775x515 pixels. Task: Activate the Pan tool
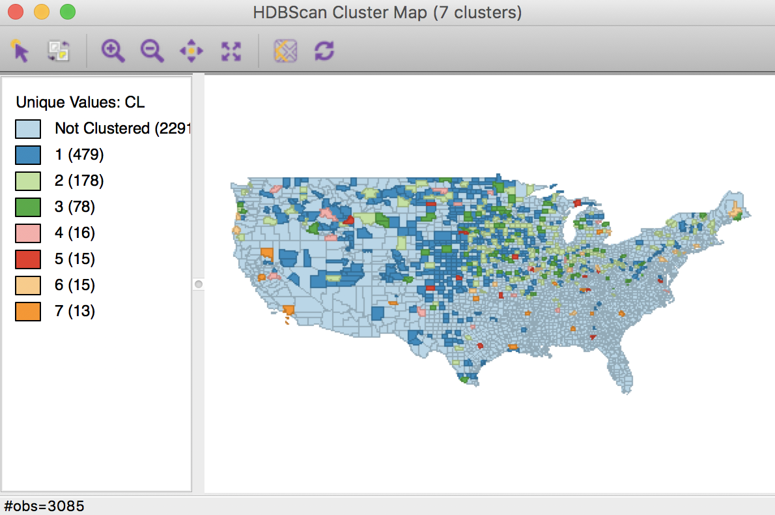pos(191,50)
